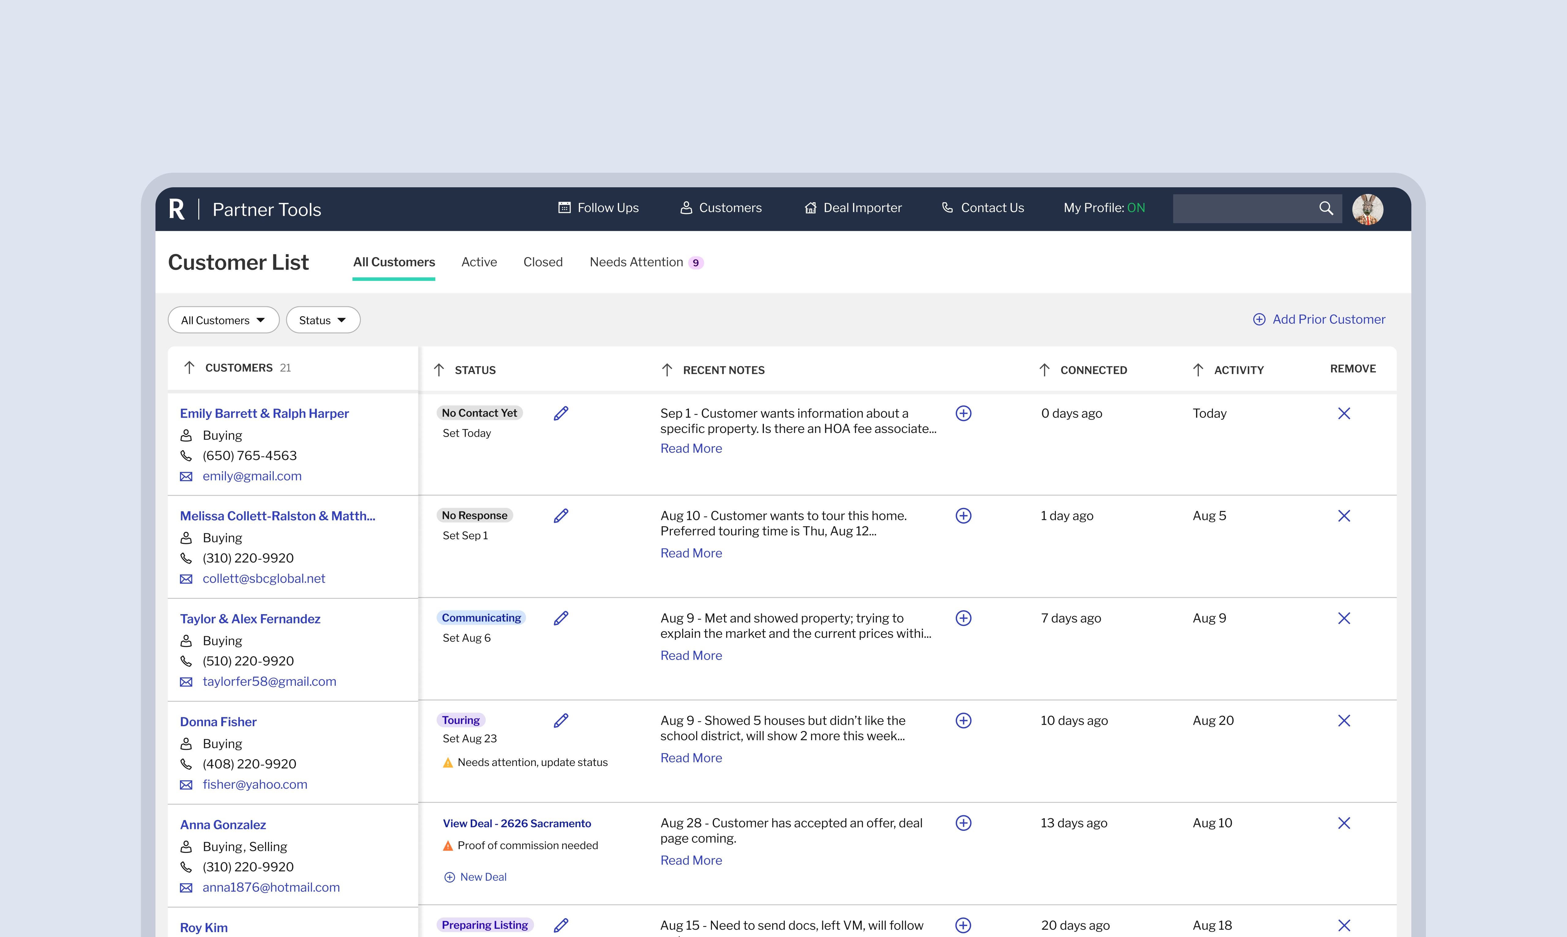Click New Deal for Anna Gonzalez
Screen dimensions: 1567x937
[x=475, y=877]
